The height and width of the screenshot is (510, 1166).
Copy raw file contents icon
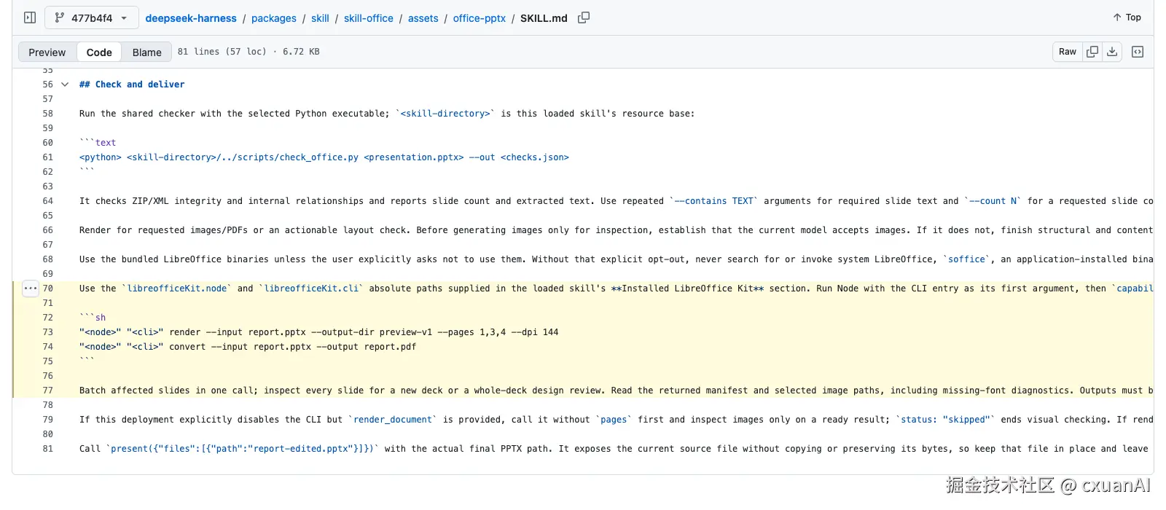tap(1092, 52)
